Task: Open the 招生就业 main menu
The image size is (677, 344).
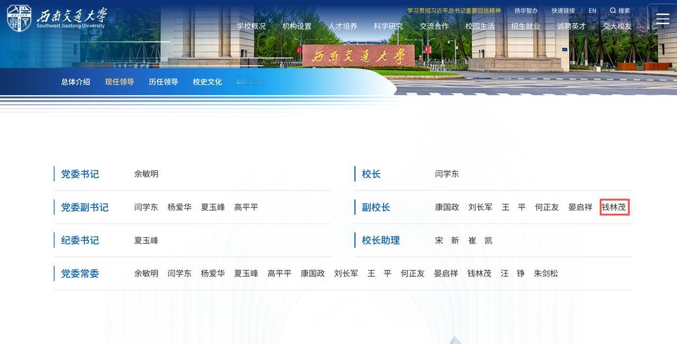Action: (526, 26)
